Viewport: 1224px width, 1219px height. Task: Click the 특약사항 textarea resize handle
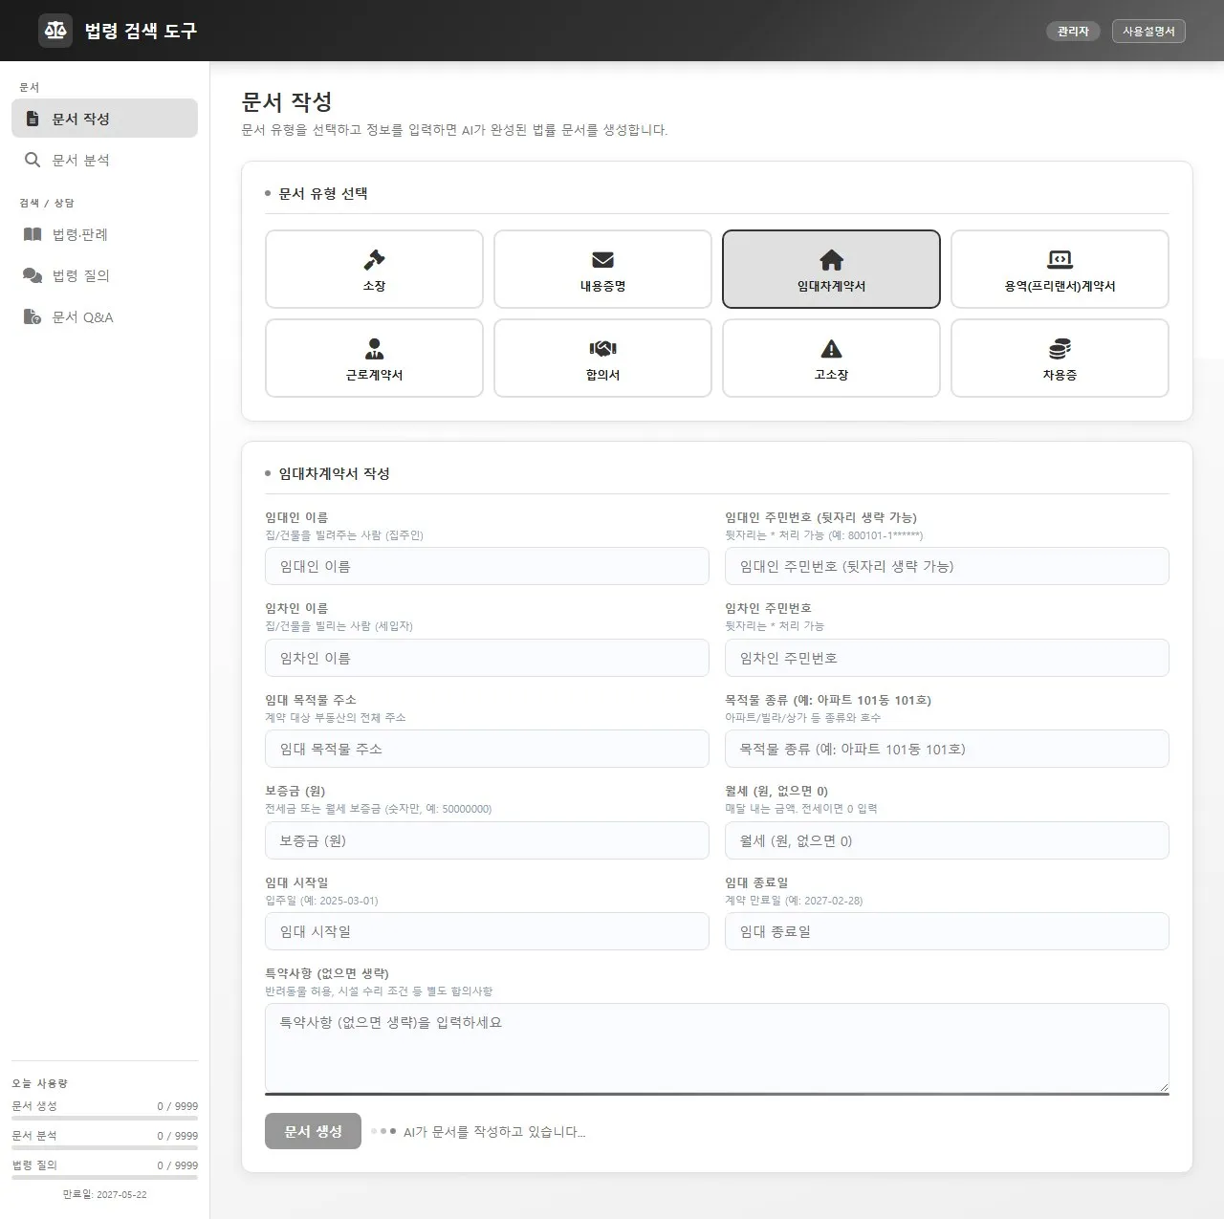pyautogui.click(x=1163, y=1086)
